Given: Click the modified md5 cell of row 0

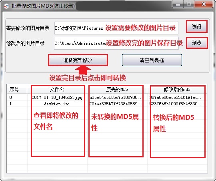Looking at the screenshot, I should click(177, 97).
